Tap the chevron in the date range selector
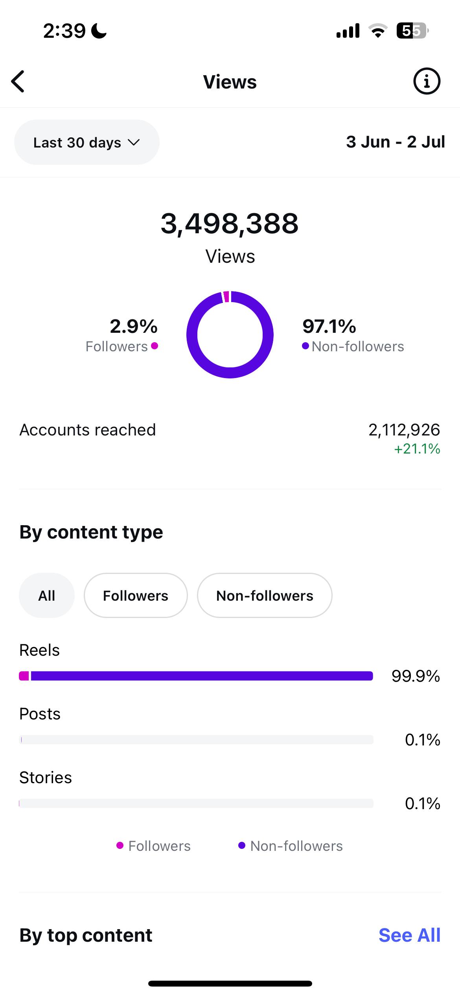 [134, 142]
